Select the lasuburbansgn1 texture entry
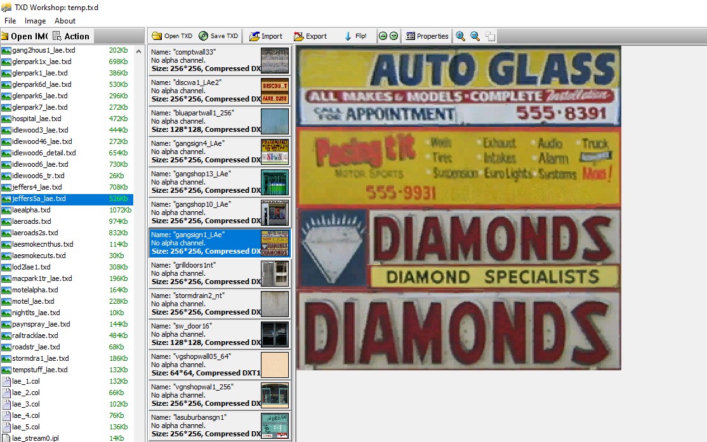This screenshot has width=707, height=442. (x=220, y=426)
